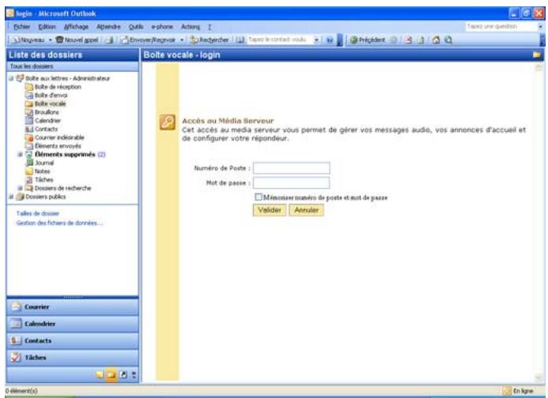Click the En ligne status icon
548x398 pixels.
(x=506, y=391)
